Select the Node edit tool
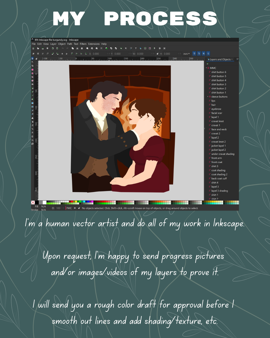 (x=32, y=62)
